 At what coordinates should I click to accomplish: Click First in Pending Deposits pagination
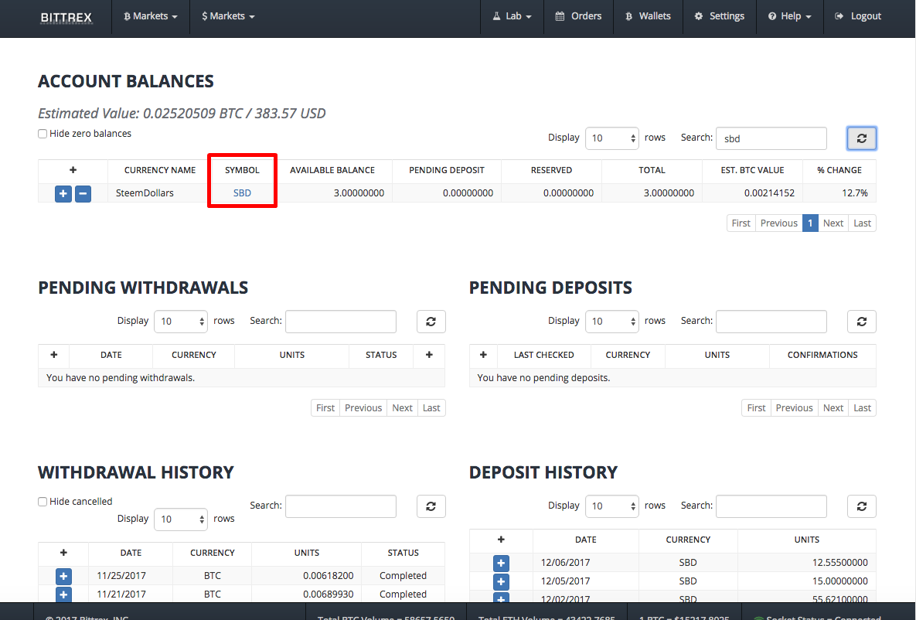[756, 408]
